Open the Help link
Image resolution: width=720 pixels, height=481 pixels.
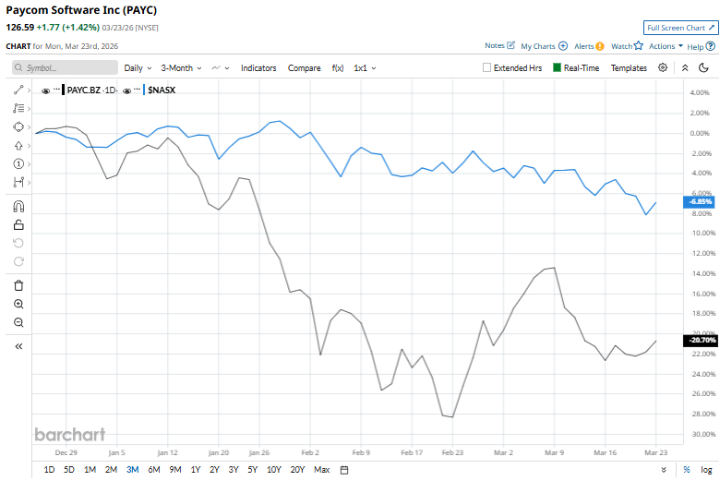tap(702, 46)
